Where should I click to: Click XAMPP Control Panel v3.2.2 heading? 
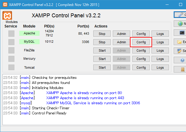click(66, 16)
